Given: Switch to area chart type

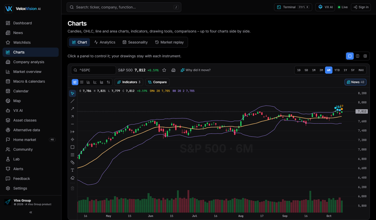Looking at the screenshot, I should coord(102,82).
